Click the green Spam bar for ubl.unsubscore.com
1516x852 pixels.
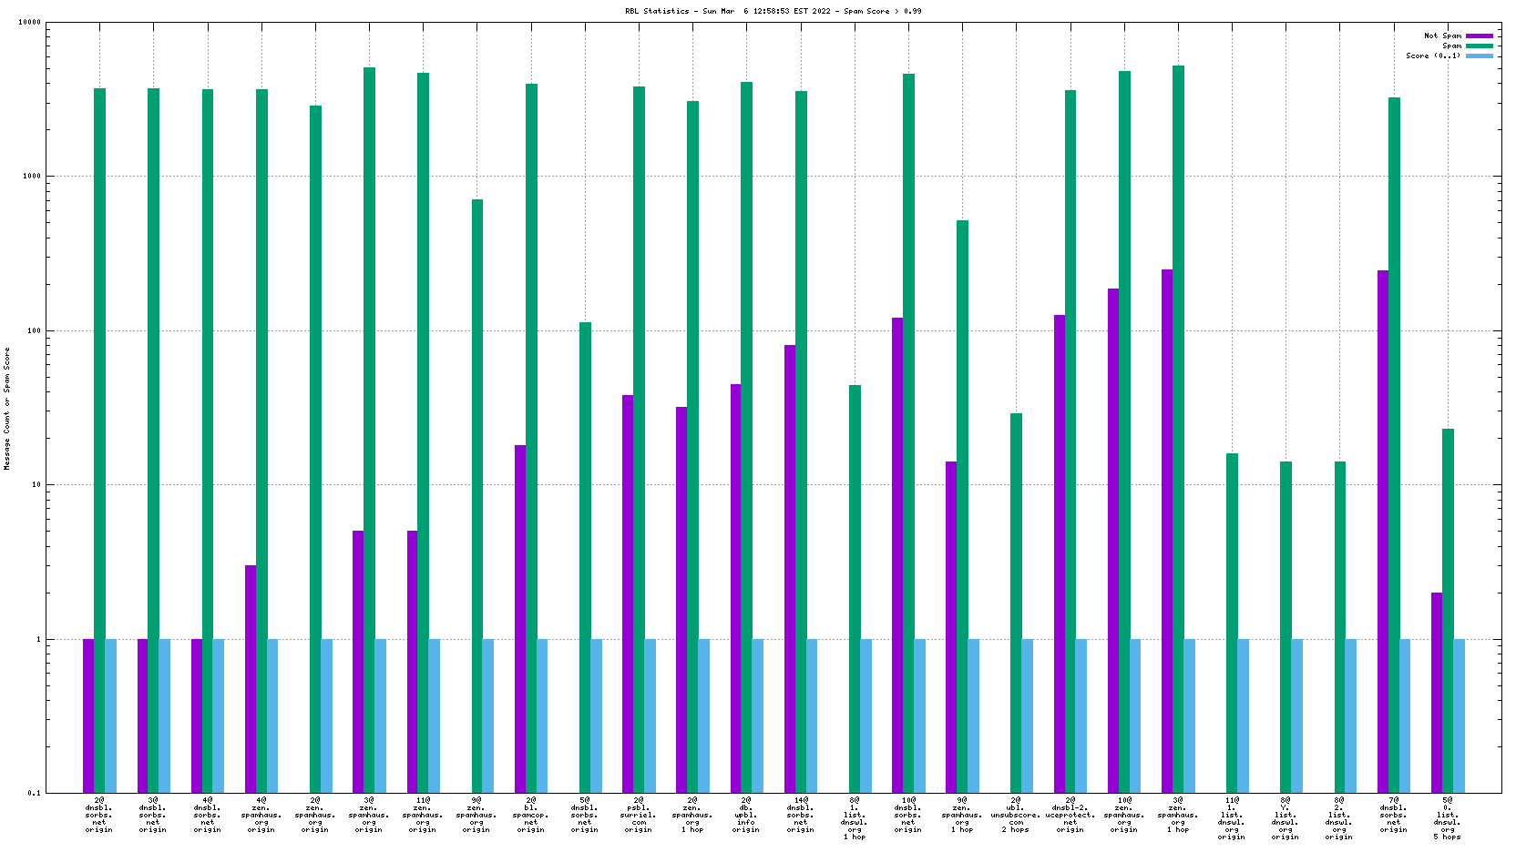[1016, 601]
